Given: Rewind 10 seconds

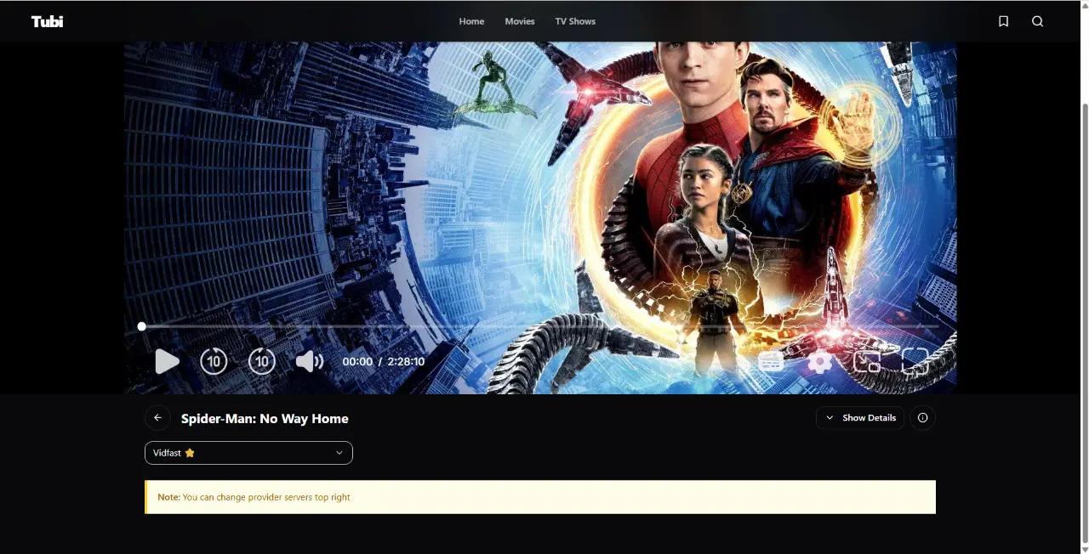Looking at the screenshot, I should (214, 362).
